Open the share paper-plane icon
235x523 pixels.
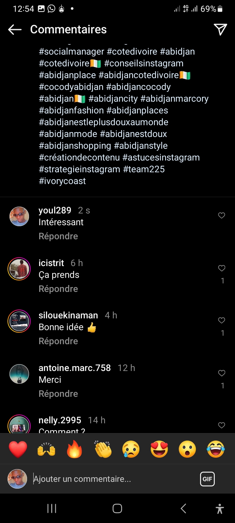coord(220,29)
